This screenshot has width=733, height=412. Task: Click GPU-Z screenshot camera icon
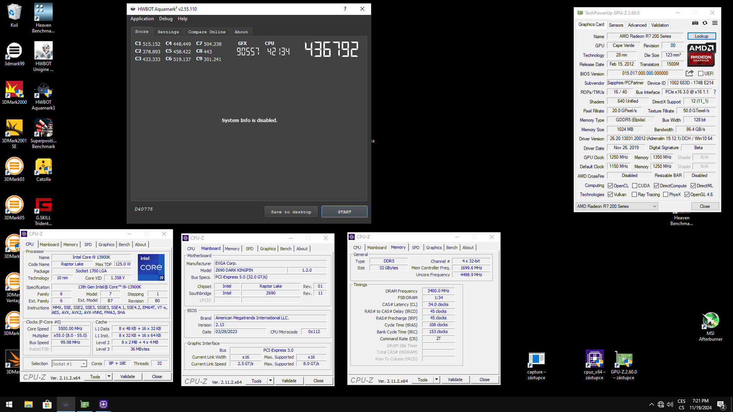coord(695,23)
